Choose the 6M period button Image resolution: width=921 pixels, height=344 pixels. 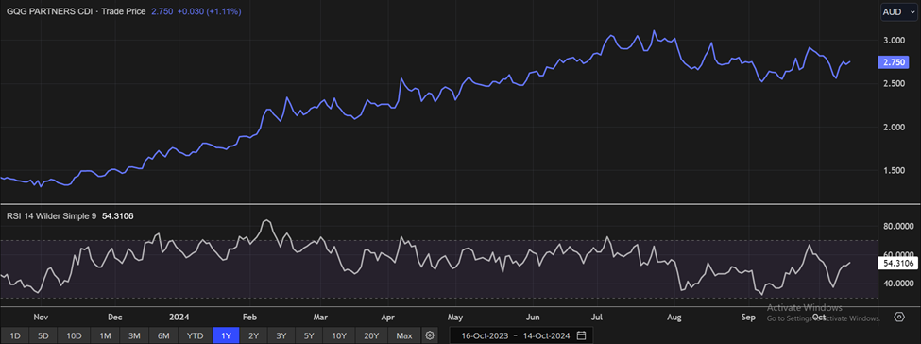[164, 335]
